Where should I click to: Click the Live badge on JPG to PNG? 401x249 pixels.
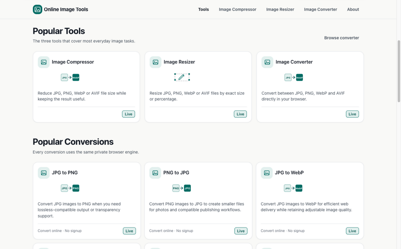[x=129, y=231]
